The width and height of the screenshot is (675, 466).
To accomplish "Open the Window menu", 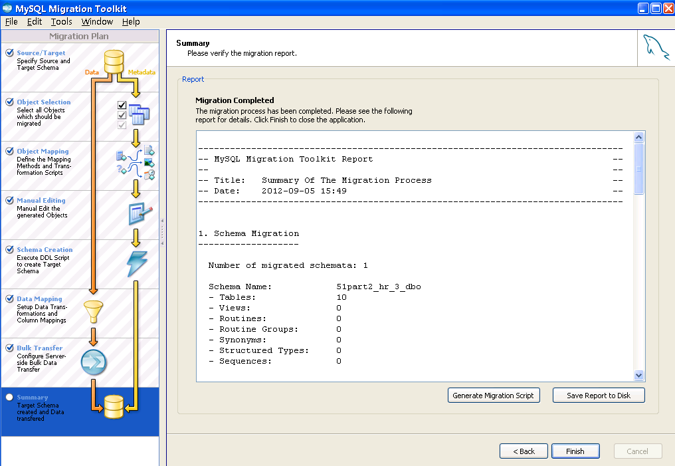I will 97,21.
